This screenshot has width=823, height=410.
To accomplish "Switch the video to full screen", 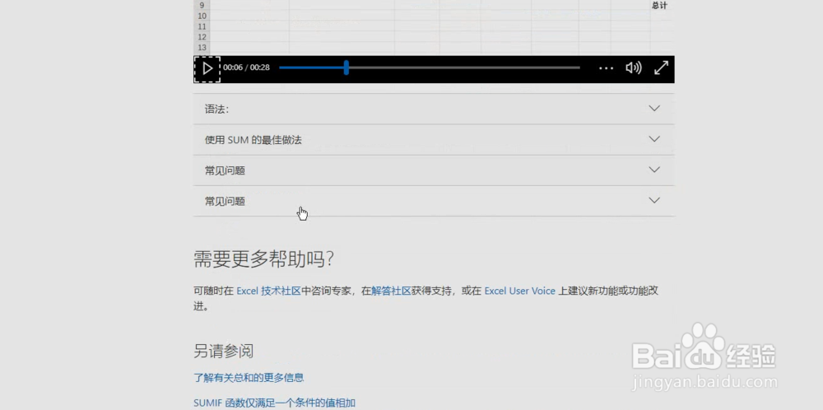I will (x=661, y=68).
